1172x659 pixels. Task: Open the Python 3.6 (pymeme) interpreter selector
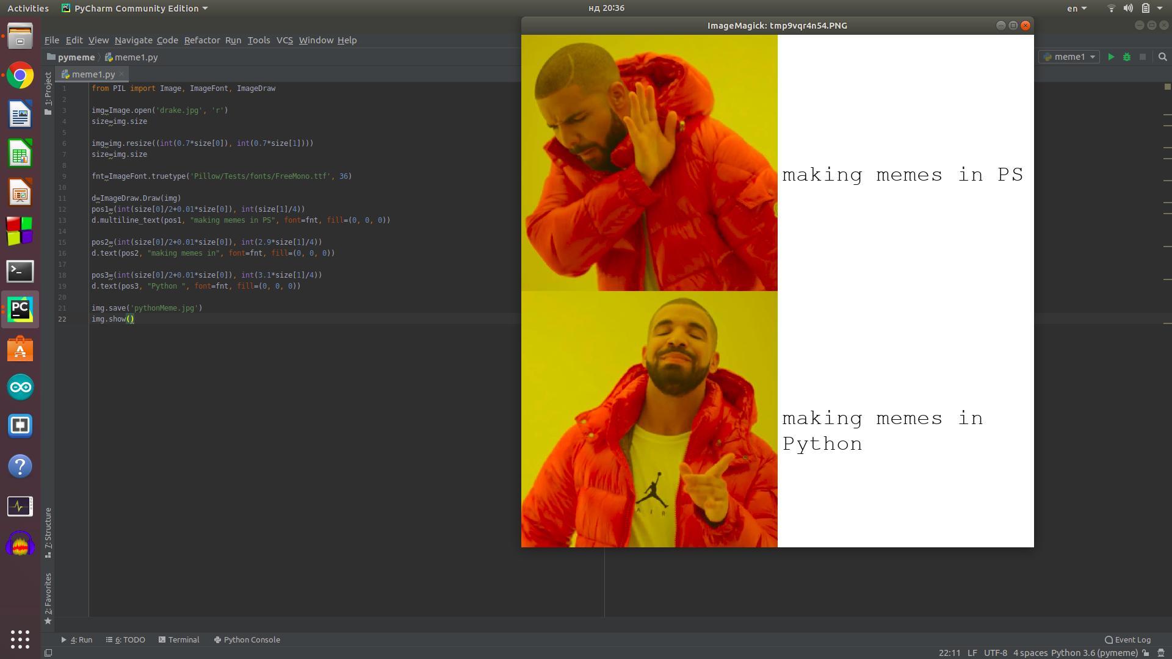tap(1094, 653)
